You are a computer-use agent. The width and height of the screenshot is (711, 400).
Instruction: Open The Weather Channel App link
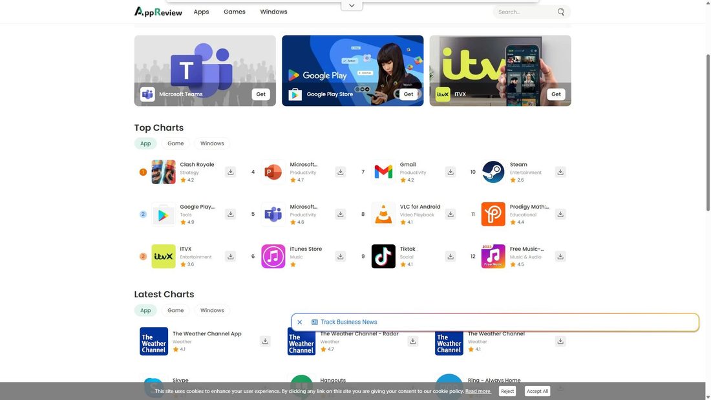coord(207,334)
